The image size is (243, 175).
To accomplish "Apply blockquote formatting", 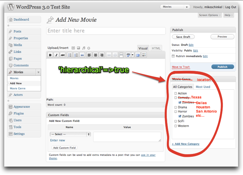I will [82, 55].
